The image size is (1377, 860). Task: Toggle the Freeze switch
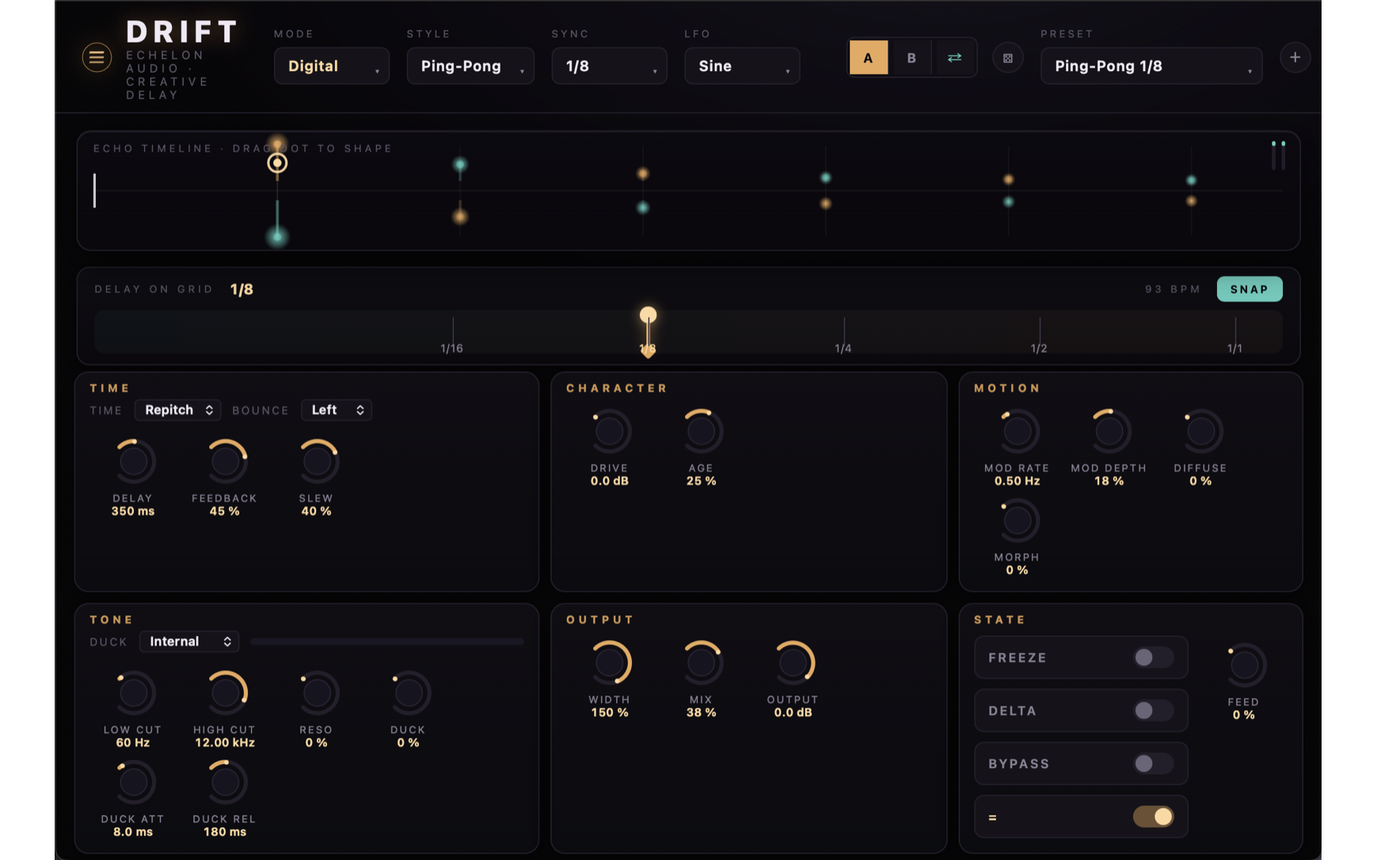click(1152, 657)
